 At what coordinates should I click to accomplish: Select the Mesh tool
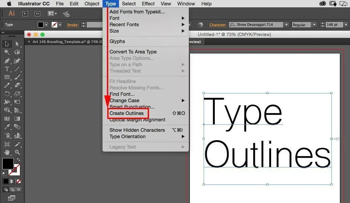(7, 119)
